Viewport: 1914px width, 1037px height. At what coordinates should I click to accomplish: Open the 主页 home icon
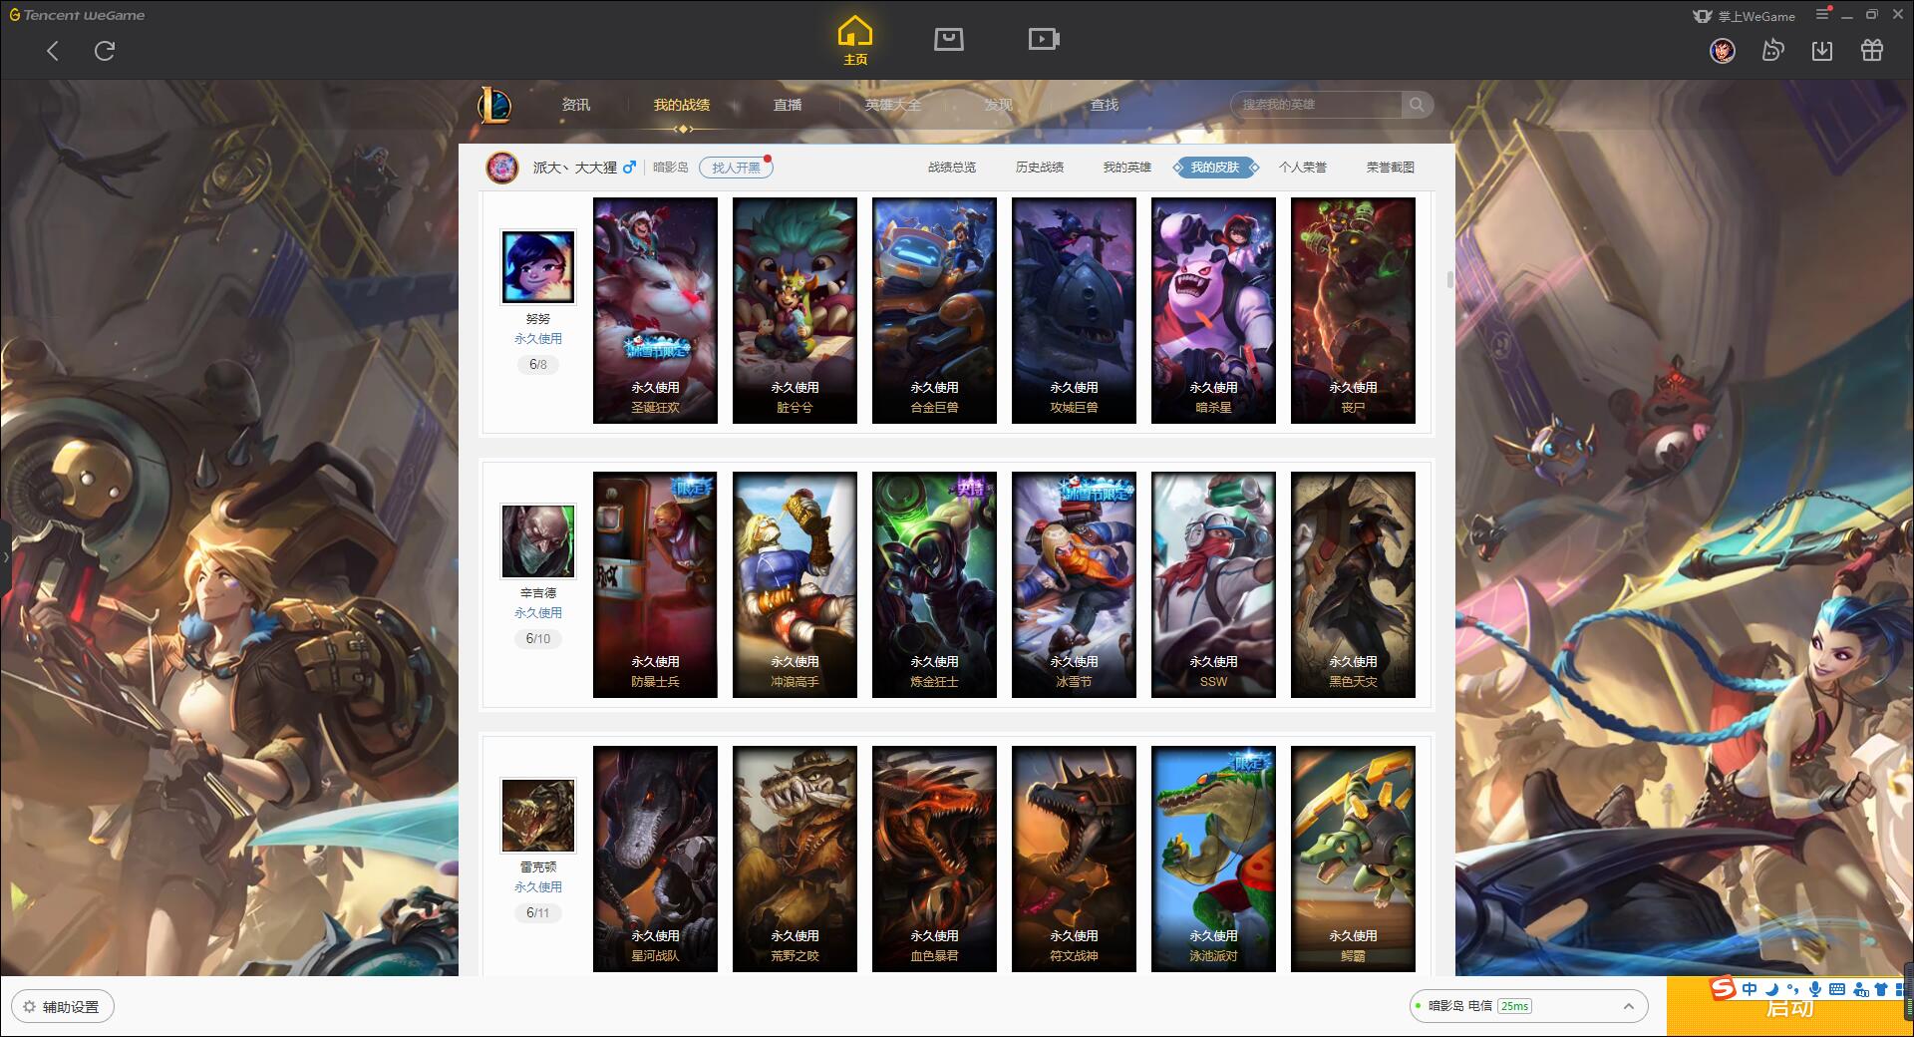pos(855,41)
